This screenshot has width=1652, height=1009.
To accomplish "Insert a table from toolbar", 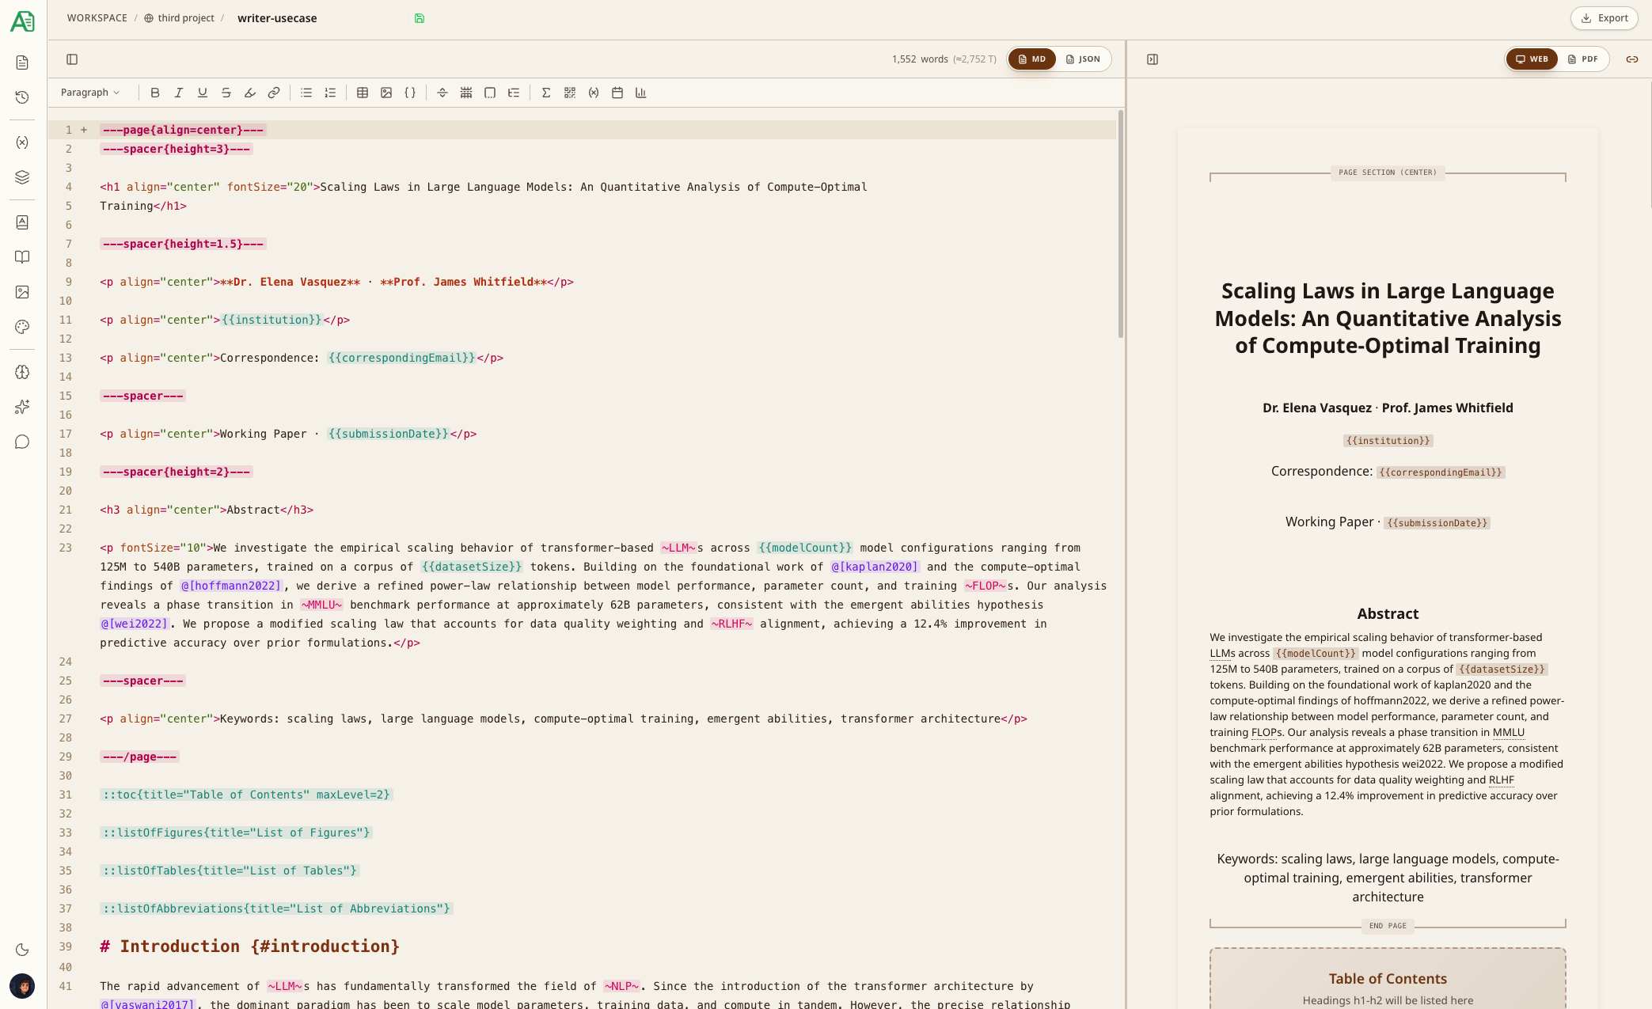I will point(363,93).
